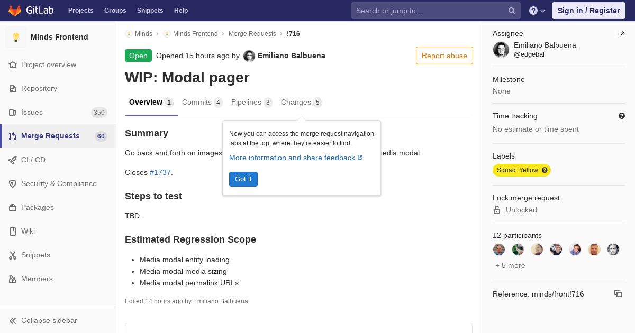Collapse the right sidebar with the chevron
Viewport: 635px width, 333px height.
623,33
